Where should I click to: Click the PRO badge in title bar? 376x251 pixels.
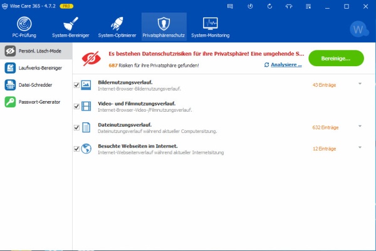coord(66,6)
